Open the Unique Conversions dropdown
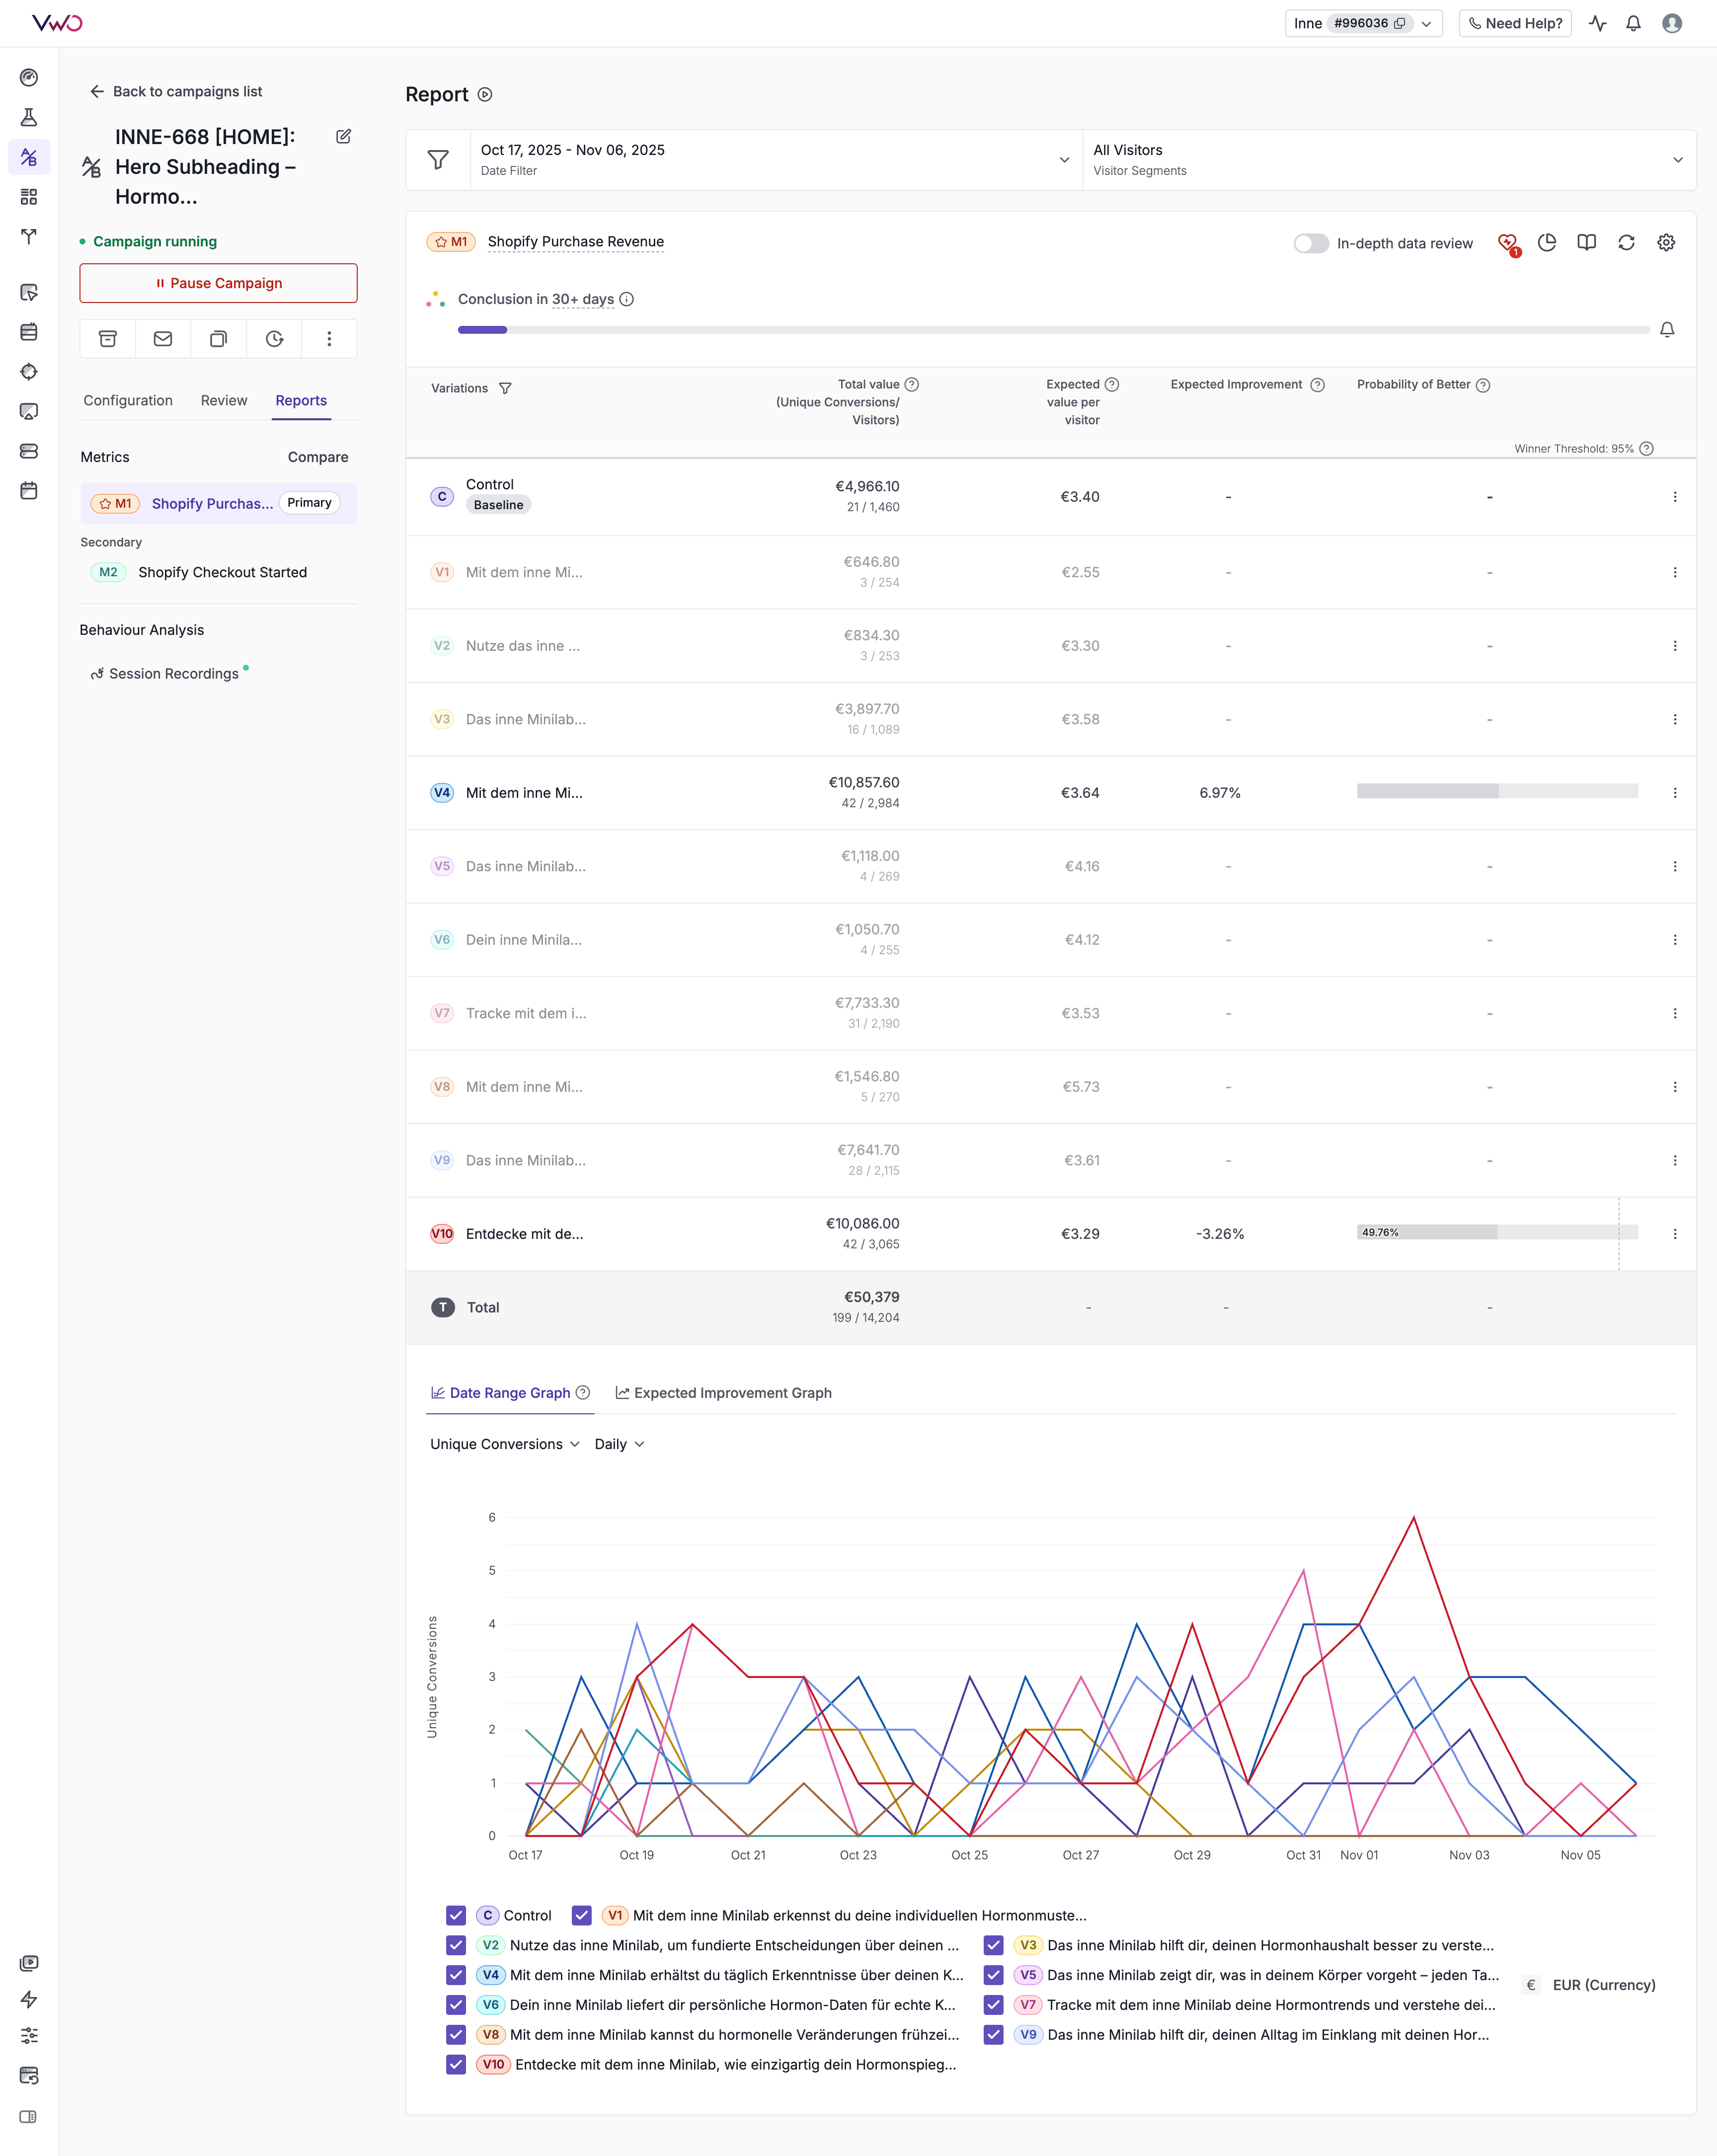The width and height of the screenshot is (1717, 2156). point(504,1444)
